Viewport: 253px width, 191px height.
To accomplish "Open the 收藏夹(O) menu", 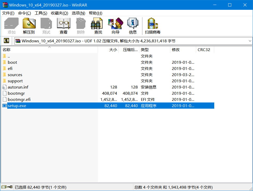I will click(59, 13).
